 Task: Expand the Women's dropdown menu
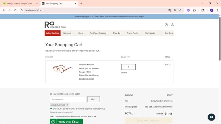pos(68,33)
